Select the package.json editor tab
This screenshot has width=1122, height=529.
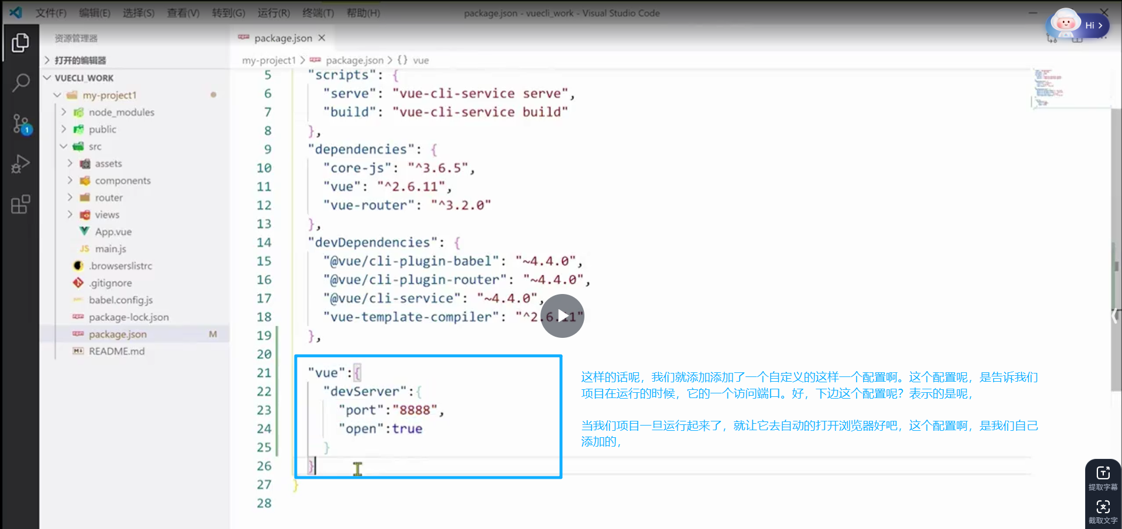tap(282, 38)
